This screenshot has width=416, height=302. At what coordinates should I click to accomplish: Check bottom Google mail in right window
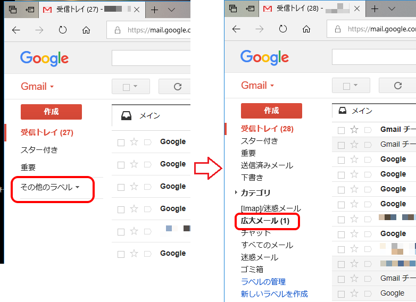[341, 294]
